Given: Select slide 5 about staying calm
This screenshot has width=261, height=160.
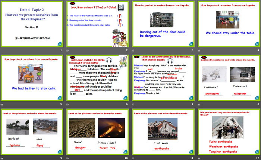Looking at the screenshot, I should [x=32, y=78].
